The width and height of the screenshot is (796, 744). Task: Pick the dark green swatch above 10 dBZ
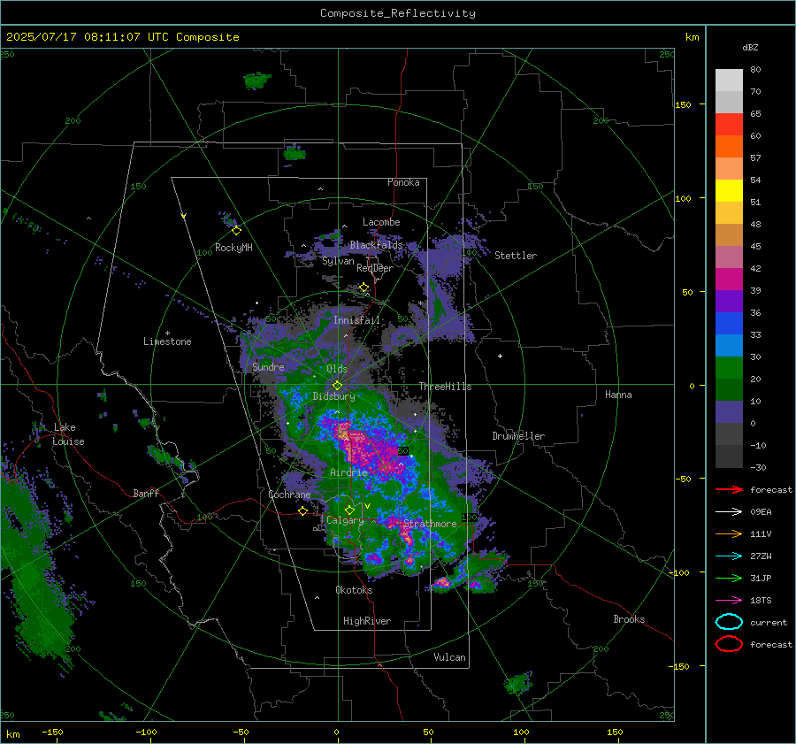[729, 389]
